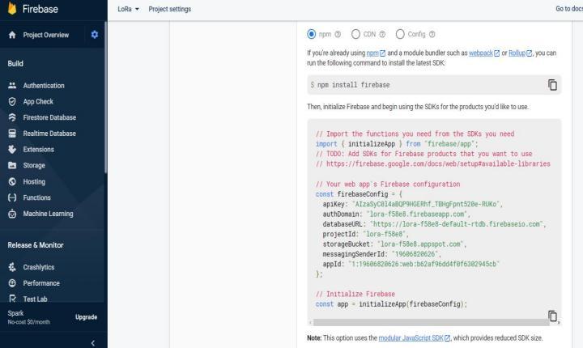Select the Config radio option

coord(400,34)
